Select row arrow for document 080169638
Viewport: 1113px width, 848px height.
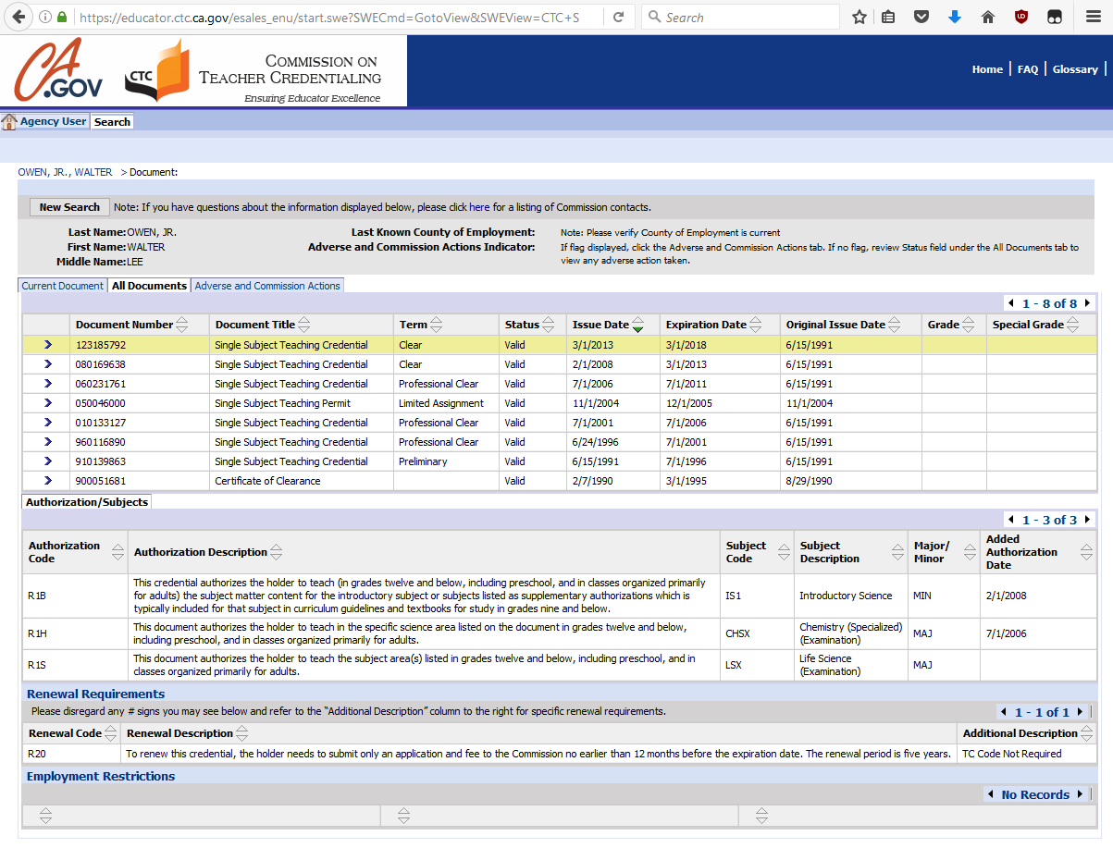click(48, 364)
